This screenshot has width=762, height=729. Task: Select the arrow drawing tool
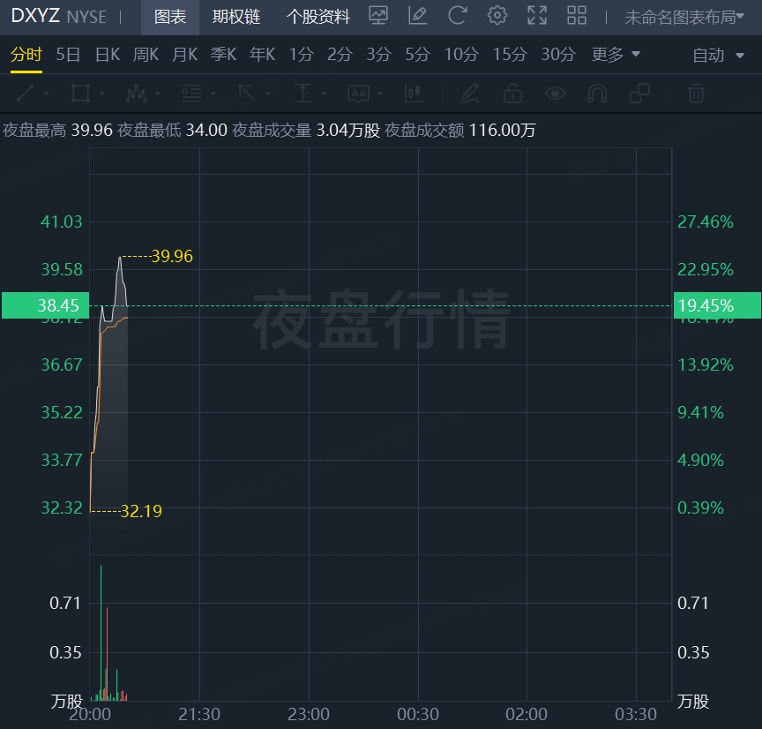pos(247,93)
